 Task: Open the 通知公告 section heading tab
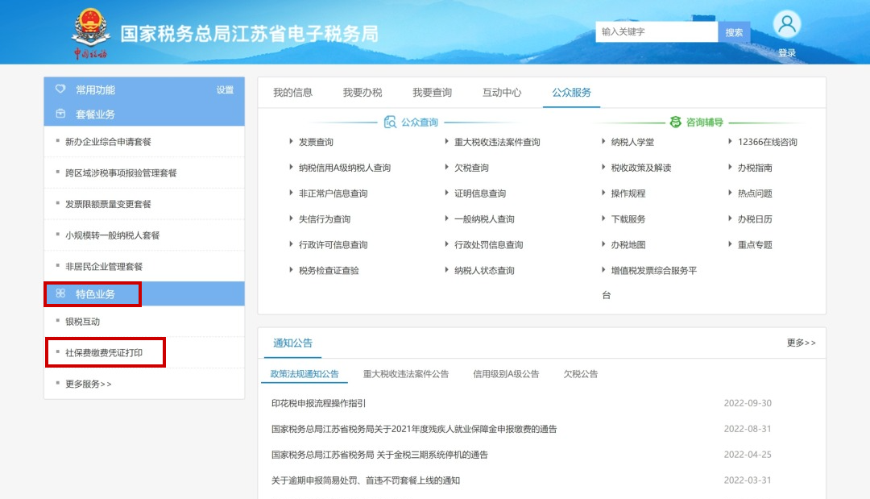(292, 343)
